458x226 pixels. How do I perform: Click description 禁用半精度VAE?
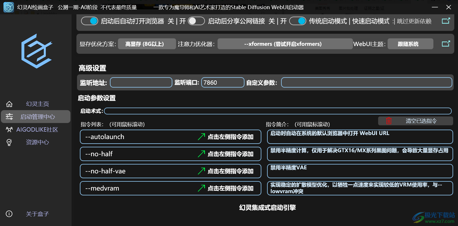click(360, 171)
